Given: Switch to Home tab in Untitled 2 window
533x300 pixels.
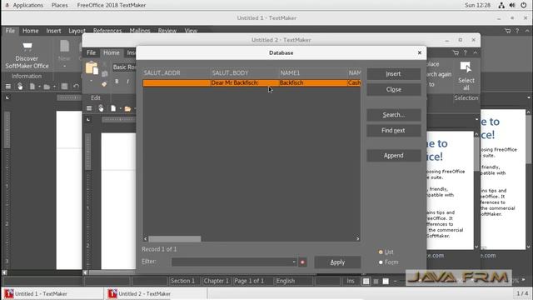Looking at the screenshot, I should pos(111,52).
